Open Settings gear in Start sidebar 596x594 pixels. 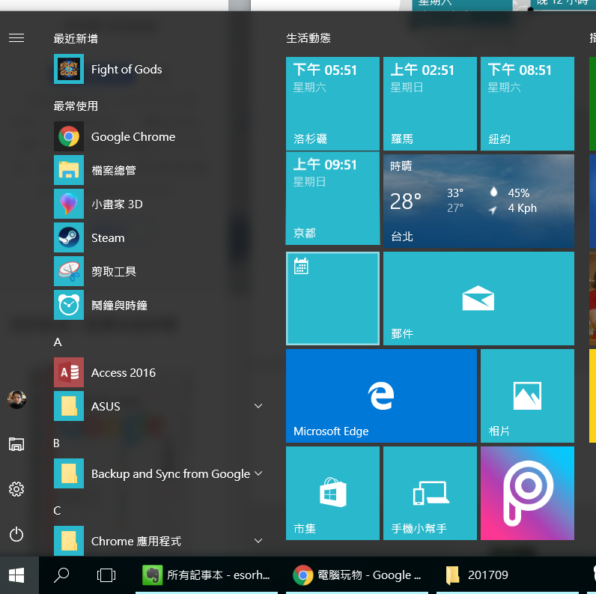coord(16,489)
